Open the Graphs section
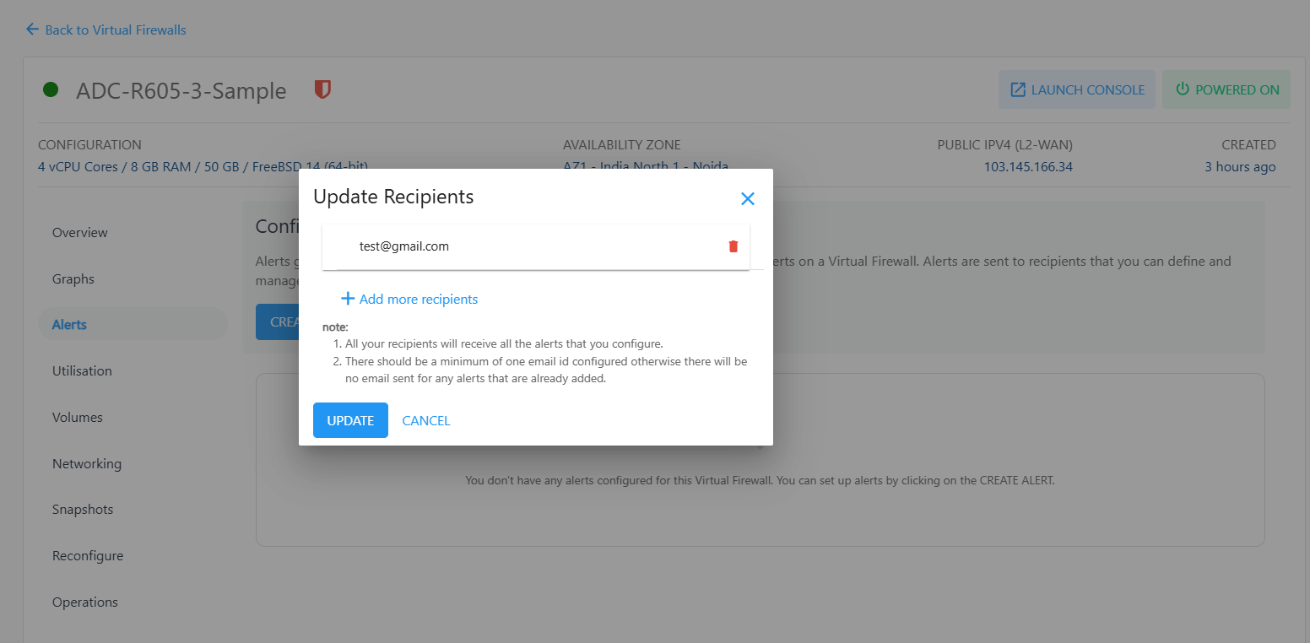Screen dimensions: 1310x643 point(71,278)
